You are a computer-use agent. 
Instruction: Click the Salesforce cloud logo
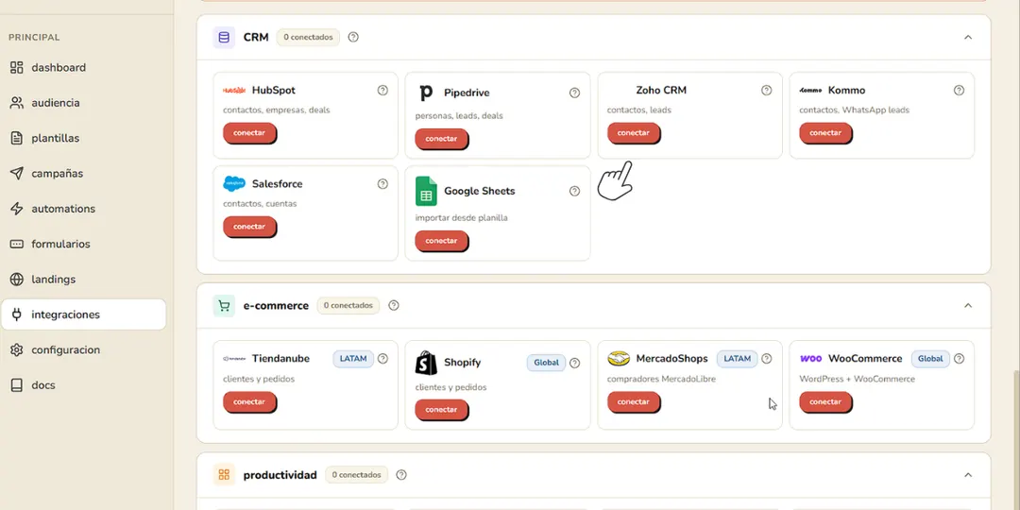point(234,184)
